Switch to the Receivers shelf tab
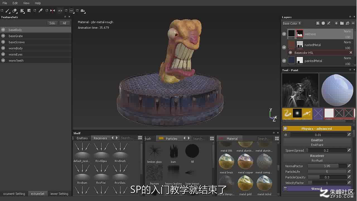357x201 pixels. click(100, 138)
